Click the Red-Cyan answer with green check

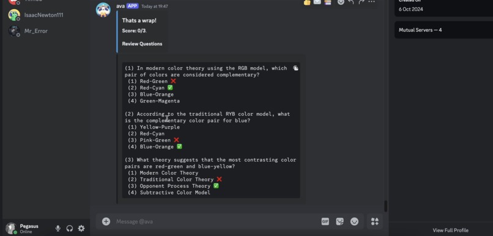tap(150, 88)
